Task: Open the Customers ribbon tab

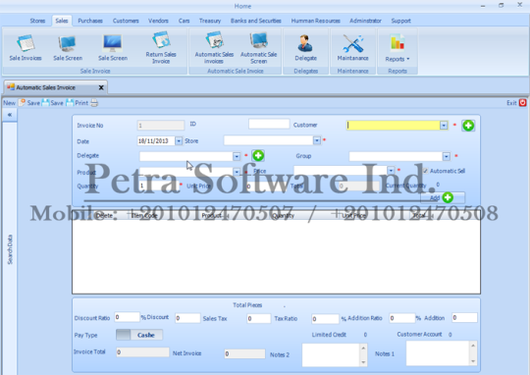Action: point(126,21)
